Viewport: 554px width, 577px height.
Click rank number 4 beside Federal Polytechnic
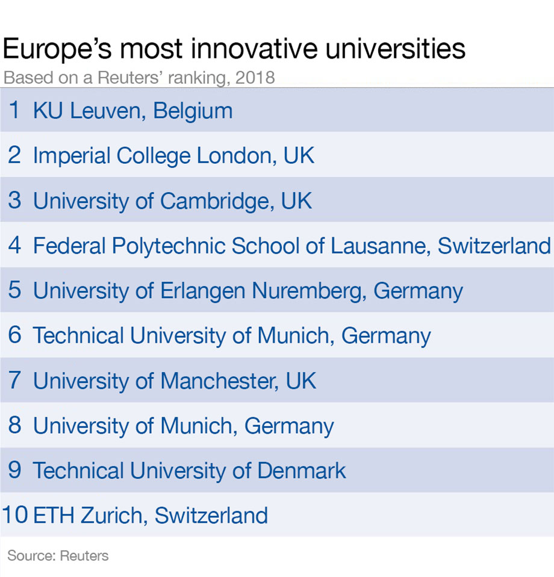(14, 246)
